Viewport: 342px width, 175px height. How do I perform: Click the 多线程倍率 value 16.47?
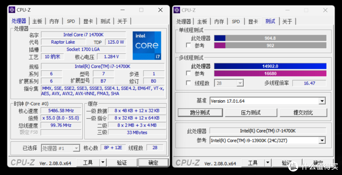pos(309,83)
